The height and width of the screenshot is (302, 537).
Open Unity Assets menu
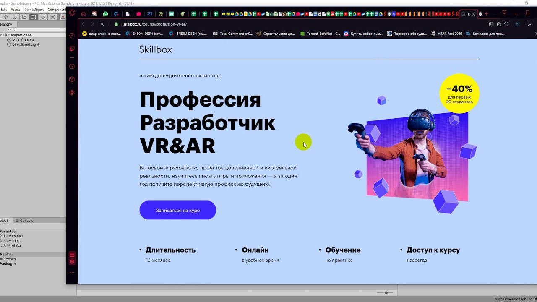(x=16, y=9)
